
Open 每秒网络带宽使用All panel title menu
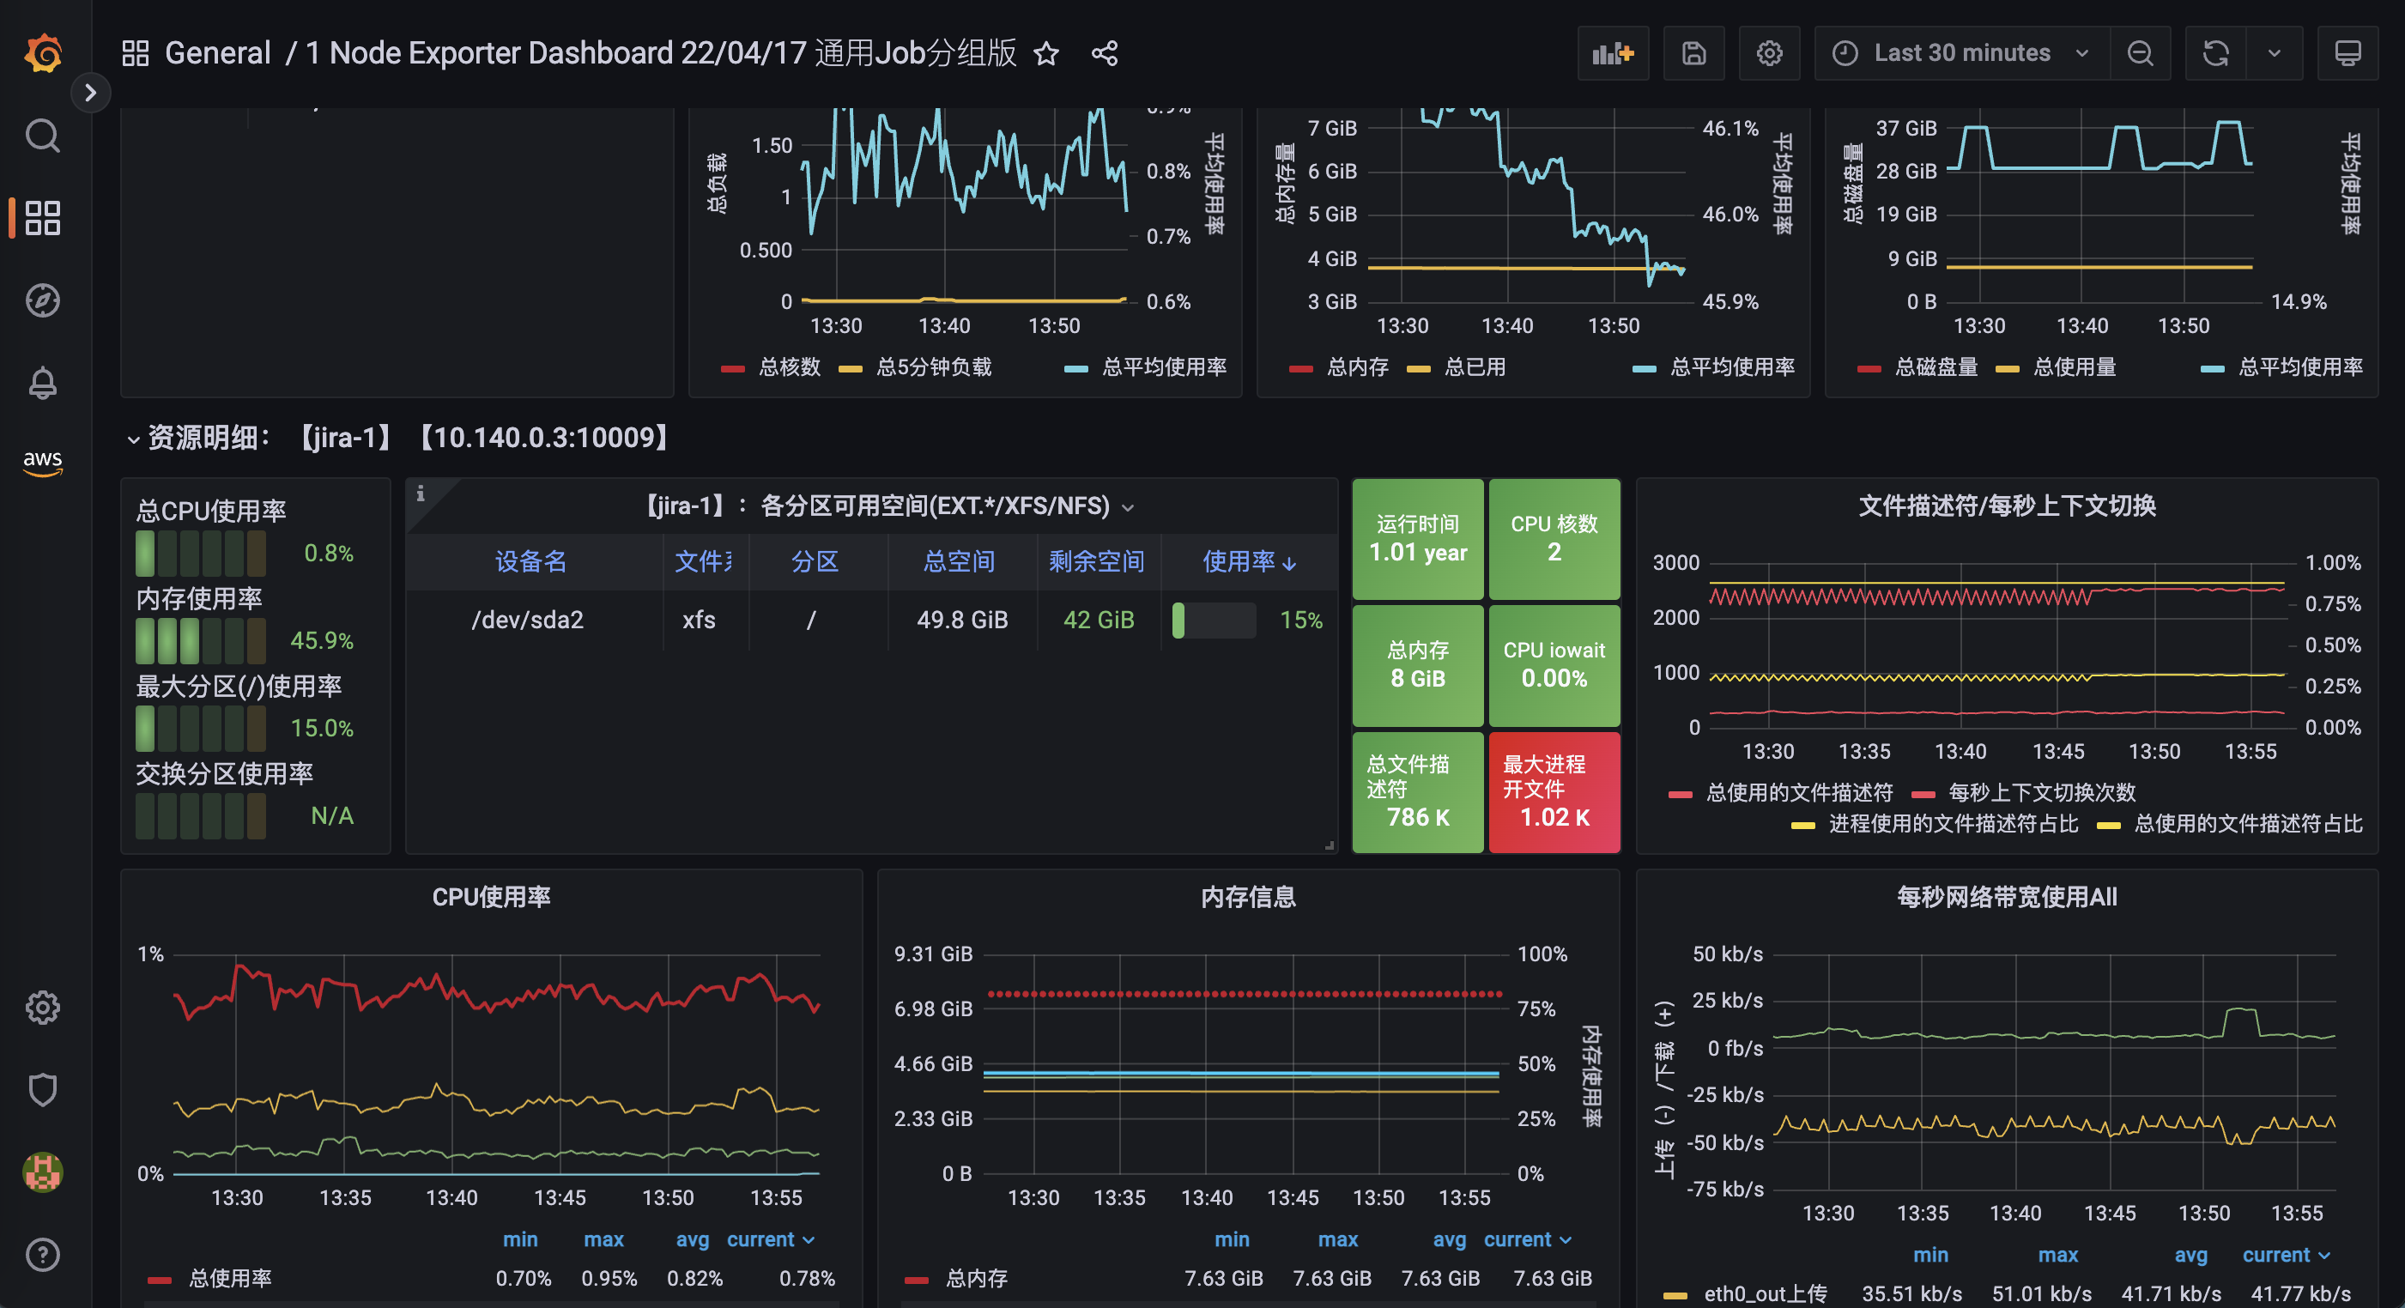(x=2007, y=897)
